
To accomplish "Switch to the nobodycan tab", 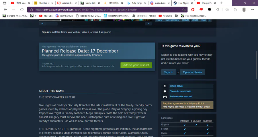I will 160,3.
